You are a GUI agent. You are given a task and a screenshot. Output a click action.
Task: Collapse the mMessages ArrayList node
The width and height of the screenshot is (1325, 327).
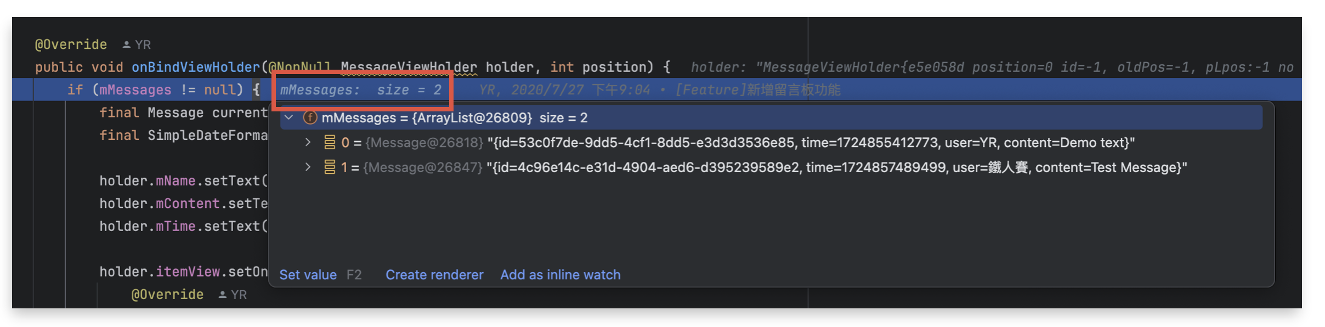[289, 117]
